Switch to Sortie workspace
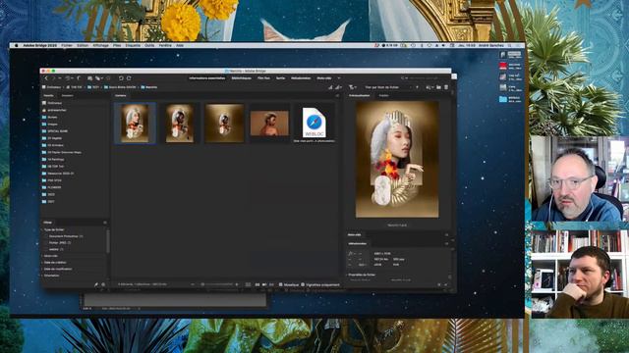Viewport: 629px width, 353px height. (x=280, y=78)
